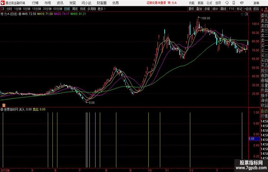
Task: Click the 多股 multi-stock button
Action: (x=207, y=9)
